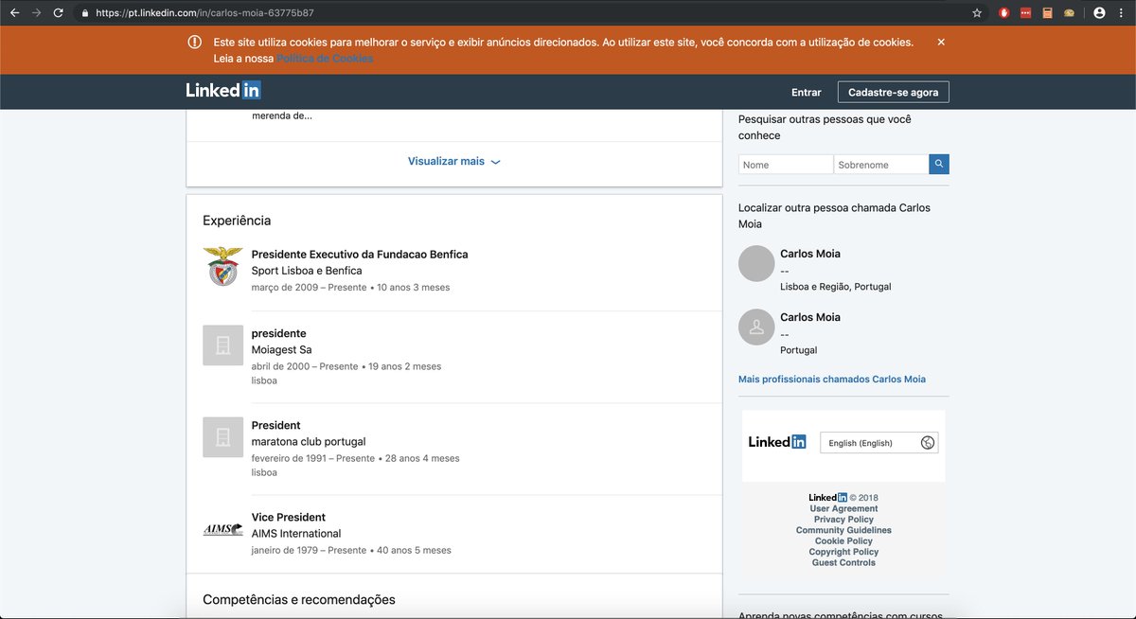
Task: Click the Sport Lisboa e Benfica logo
Action: pos(222,266)
